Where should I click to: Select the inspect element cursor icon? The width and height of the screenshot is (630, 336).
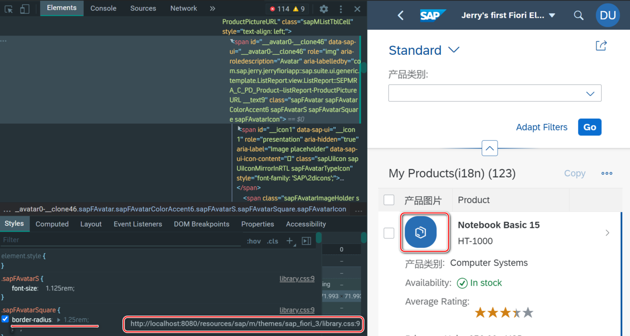tap(10, 9)
